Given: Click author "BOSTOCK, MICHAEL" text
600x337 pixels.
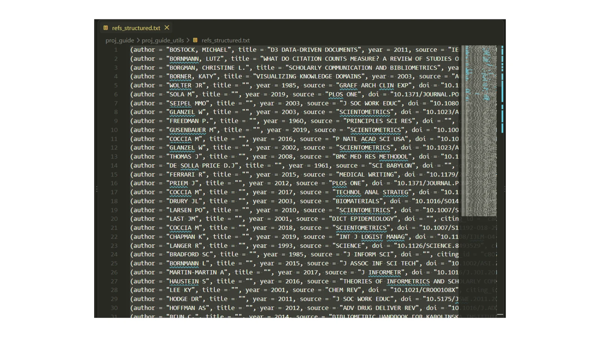Looking at the screenshot, I should [x=199, y=50].
